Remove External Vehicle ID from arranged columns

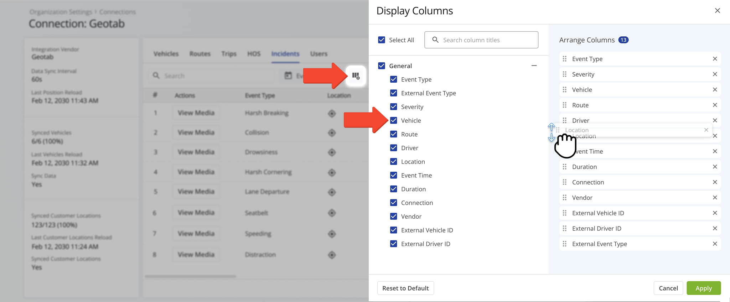[x=715, y=213]
